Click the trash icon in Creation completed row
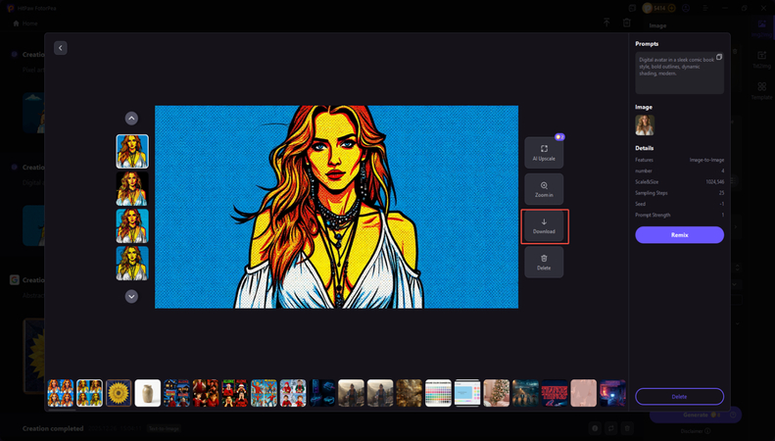This screenshot has width=775, height=441. point(627,428)
